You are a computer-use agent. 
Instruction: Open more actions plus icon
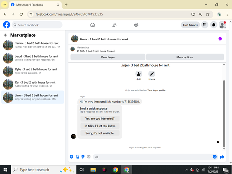pyautogui.click(x=71, y=157)
